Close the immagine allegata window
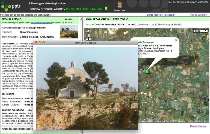This screenshot has width=210, height=134. click(x=36, y=43)
